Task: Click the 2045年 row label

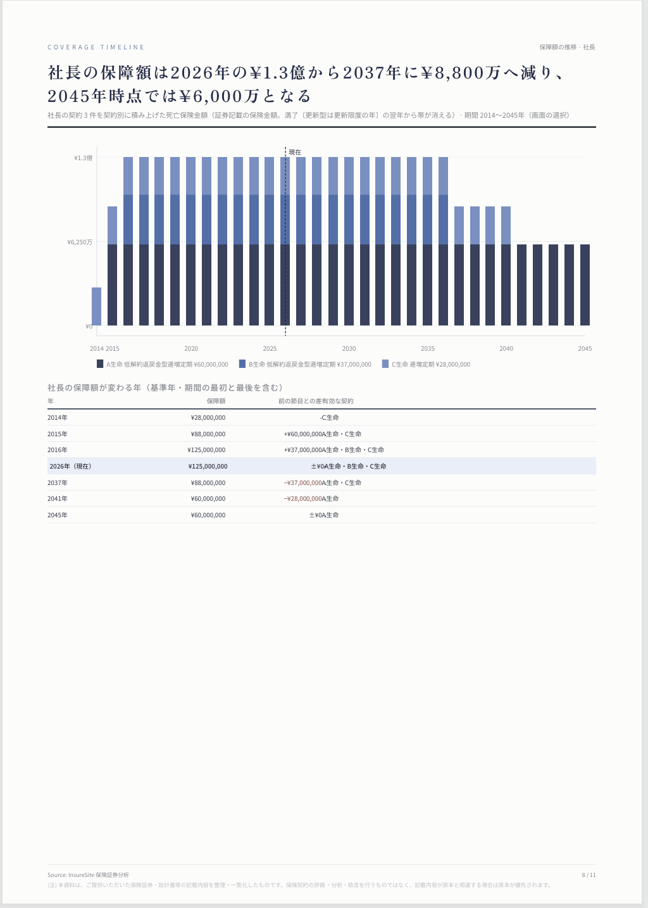Action: (x=58, y=515)
